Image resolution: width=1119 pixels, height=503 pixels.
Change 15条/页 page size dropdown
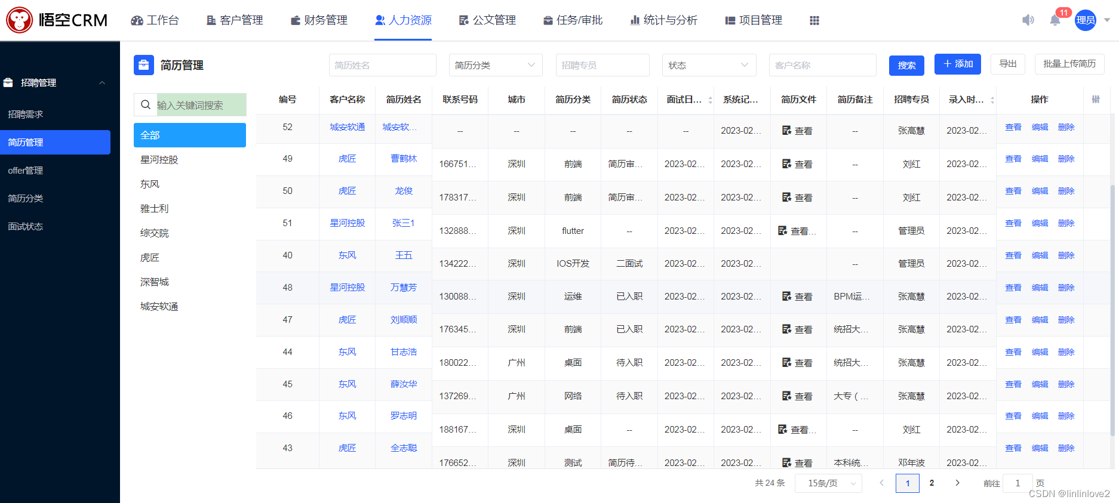(828, 483)
